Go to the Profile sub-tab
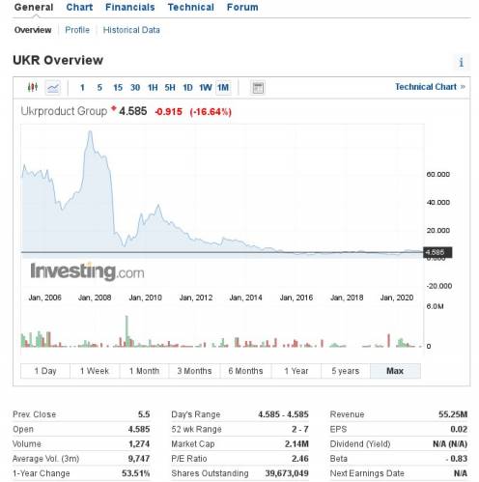This screenshot has width=479, height=482. tap(77, 30)
